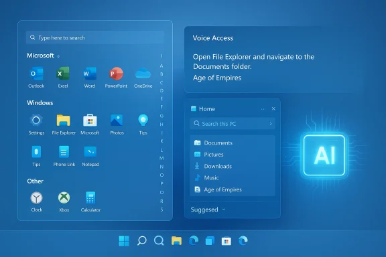The width and height of the screenshot is (386, 257).
Task: Jump to letter K in the index
Action: [x=162, y=141]
